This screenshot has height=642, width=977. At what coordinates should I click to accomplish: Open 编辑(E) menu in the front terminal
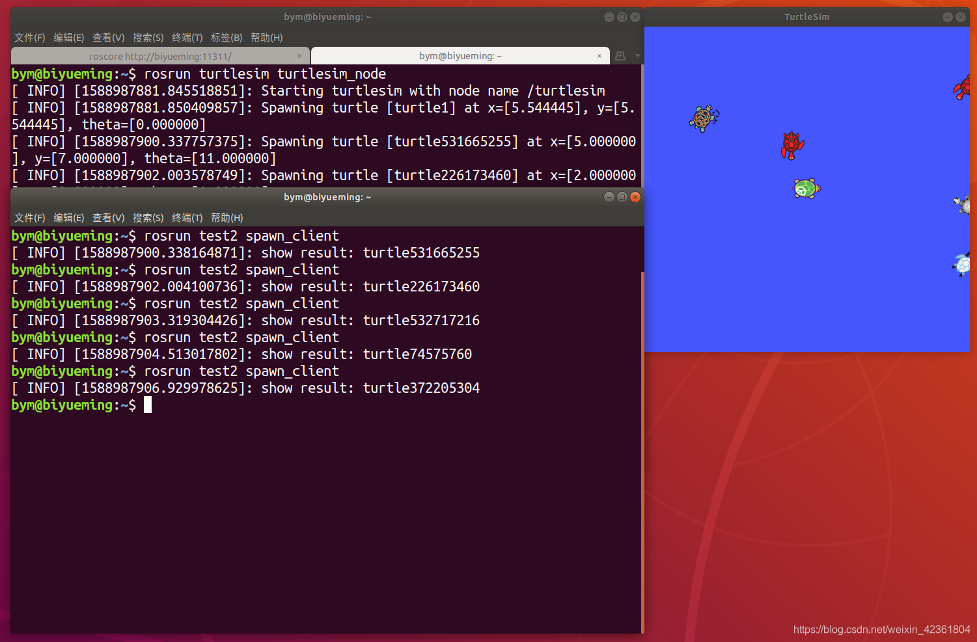69,218
